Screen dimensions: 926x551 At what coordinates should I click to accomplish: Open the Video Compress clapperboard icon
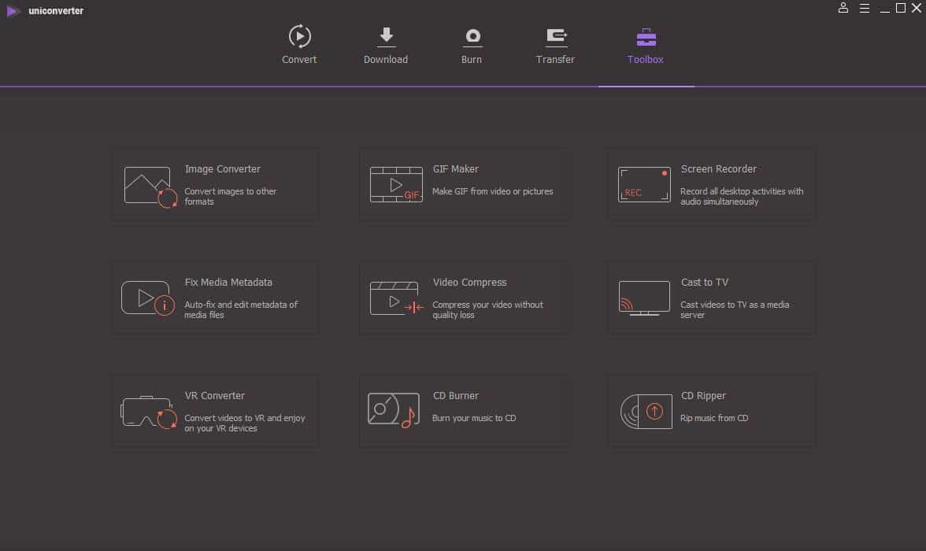396,298
